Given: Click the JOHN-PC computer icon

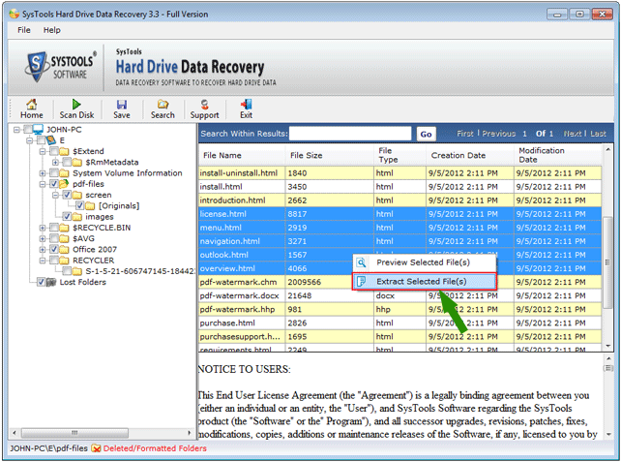Looking at the screenshot, I should tap(38, 129).
